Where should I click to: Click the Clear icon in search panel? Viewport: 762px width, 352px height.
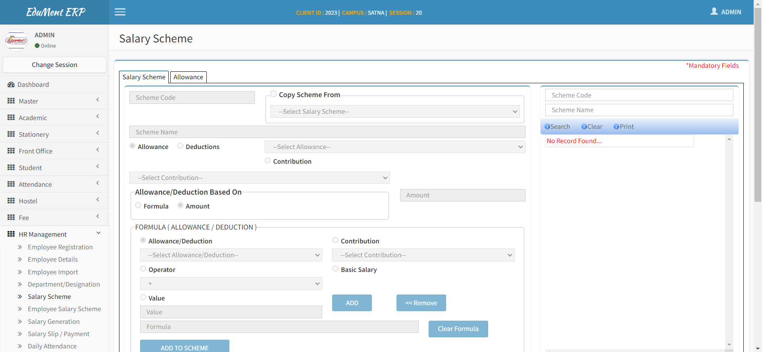pos(584,126)
